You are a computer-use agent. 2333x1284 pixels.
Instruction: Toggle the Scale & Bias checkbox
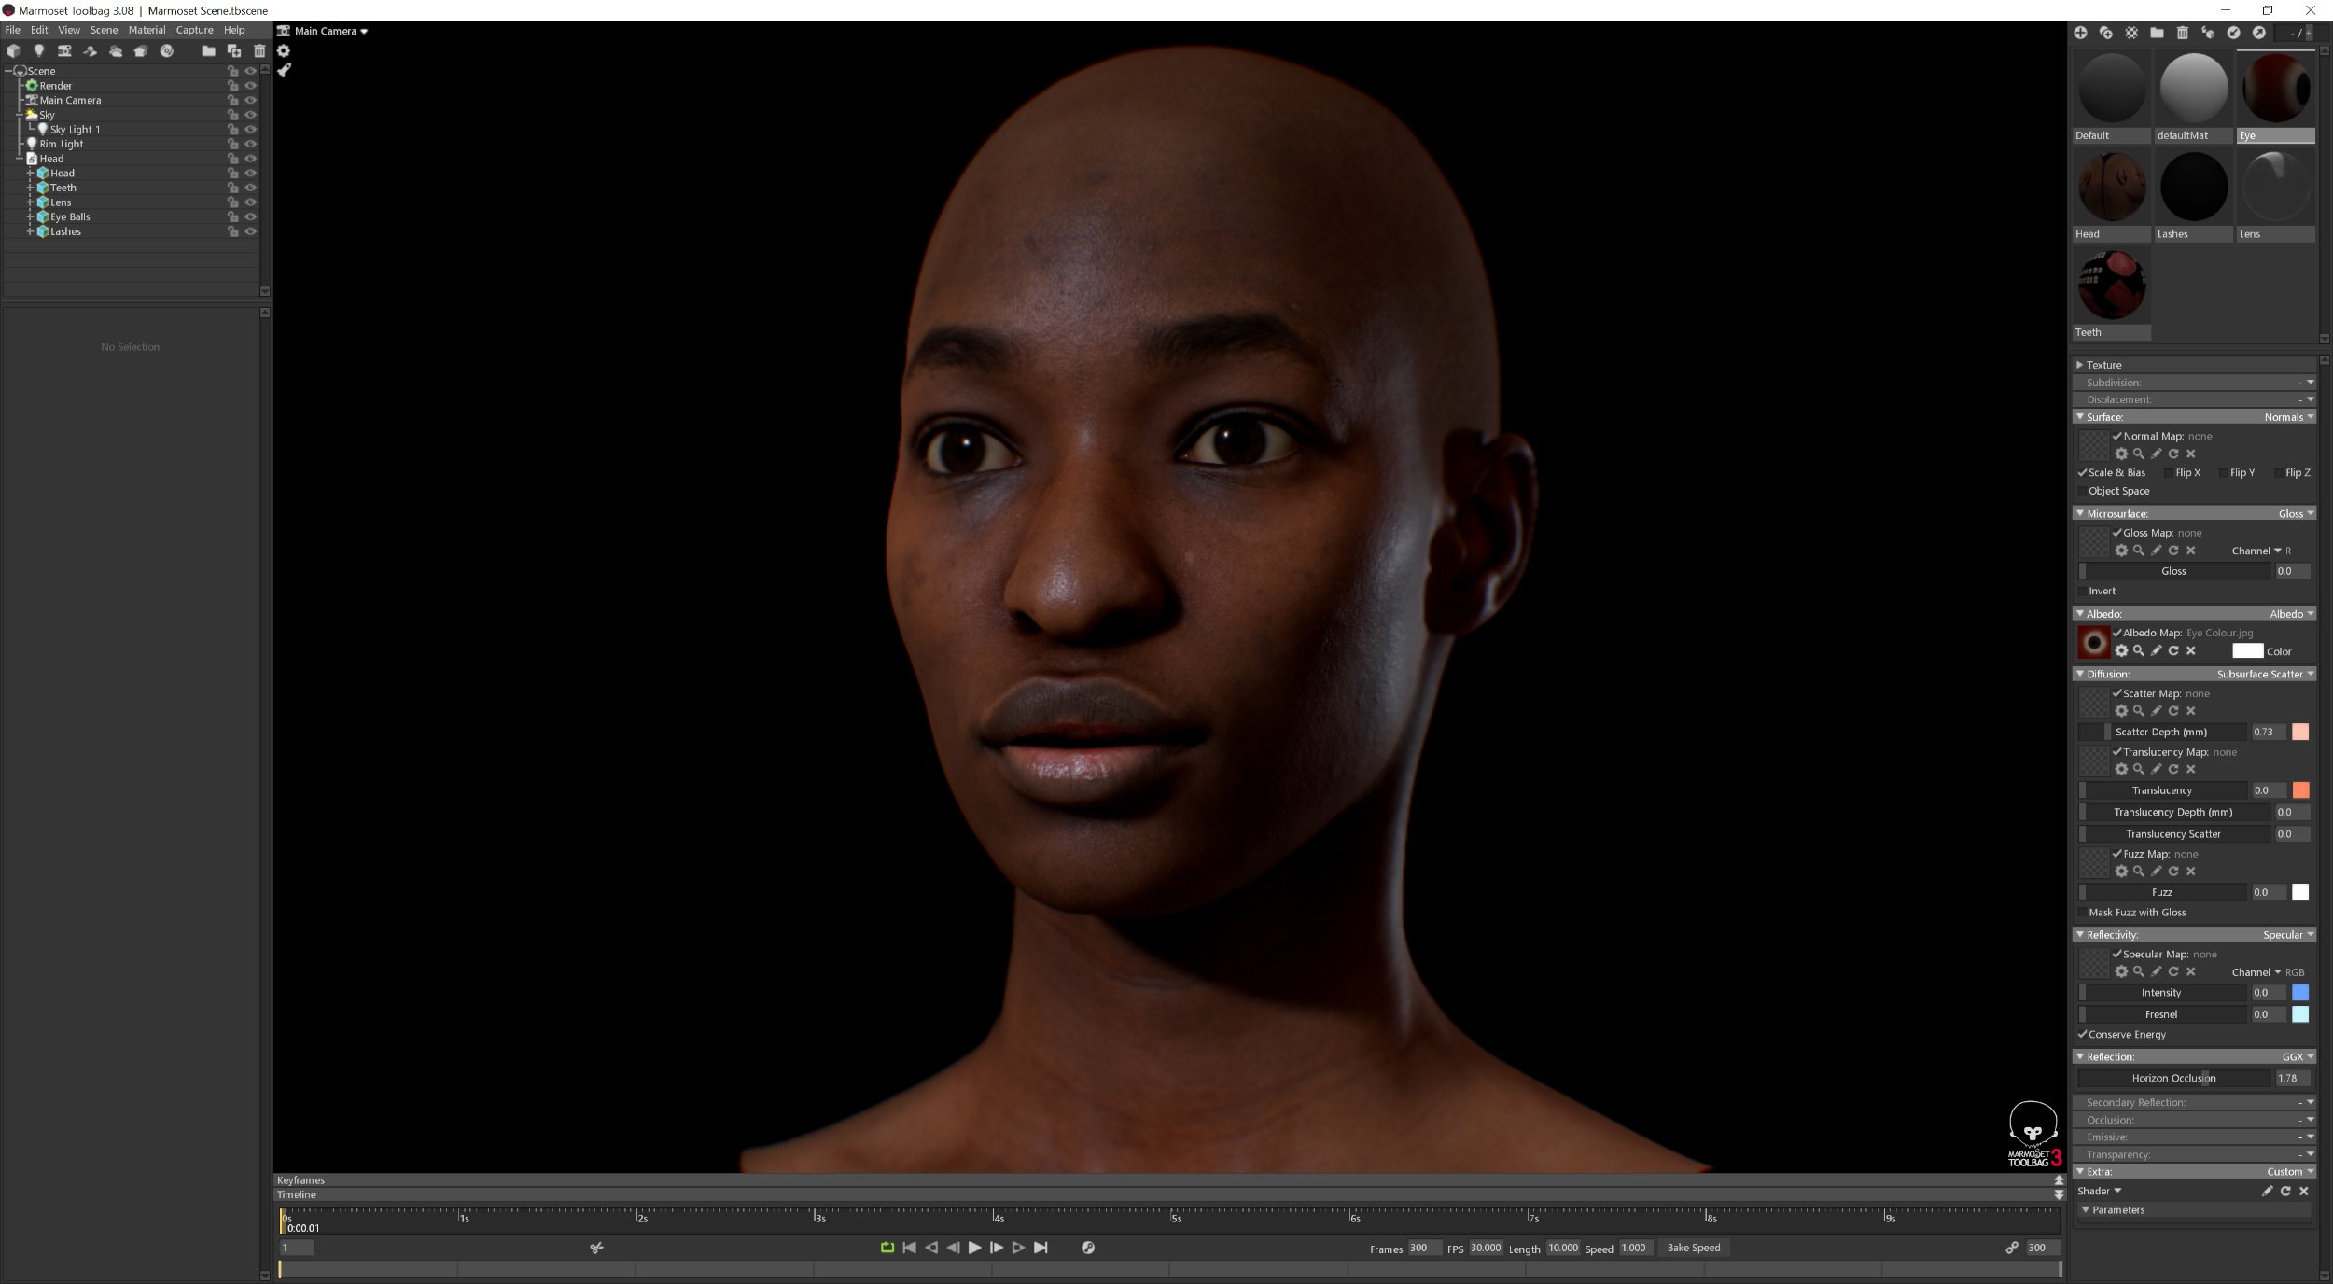pyautogui.click(x=2083, y=472)
